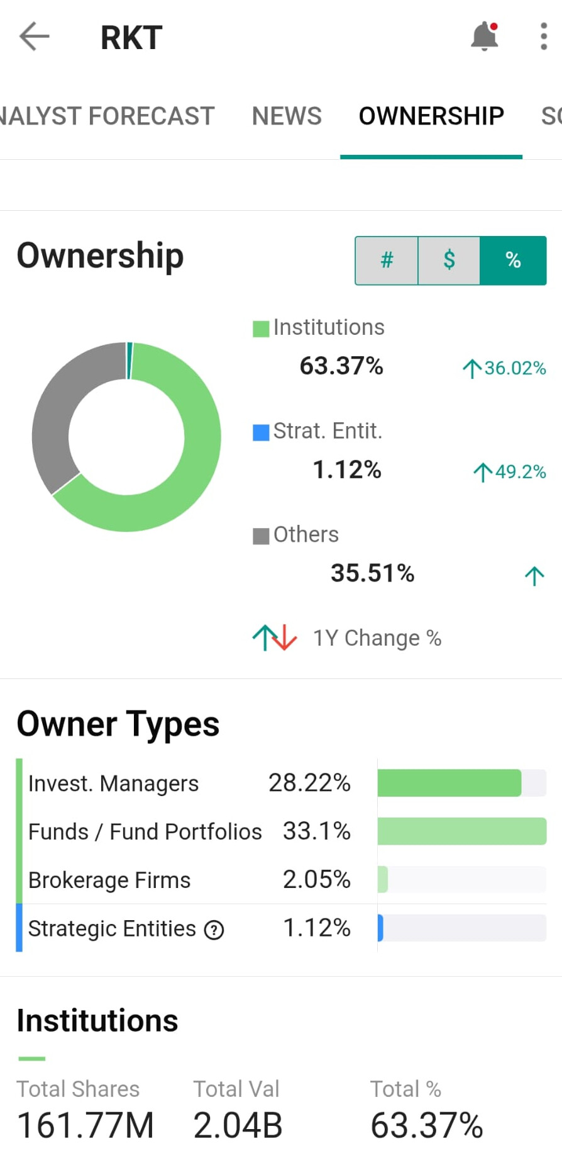The width and height of the screenshot is (562, 1158).
Task: Tap the 1Y Change arrows icon
Action: 275,638
